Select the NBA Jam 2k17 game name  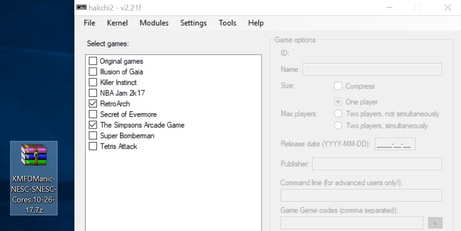click(122, 93)
